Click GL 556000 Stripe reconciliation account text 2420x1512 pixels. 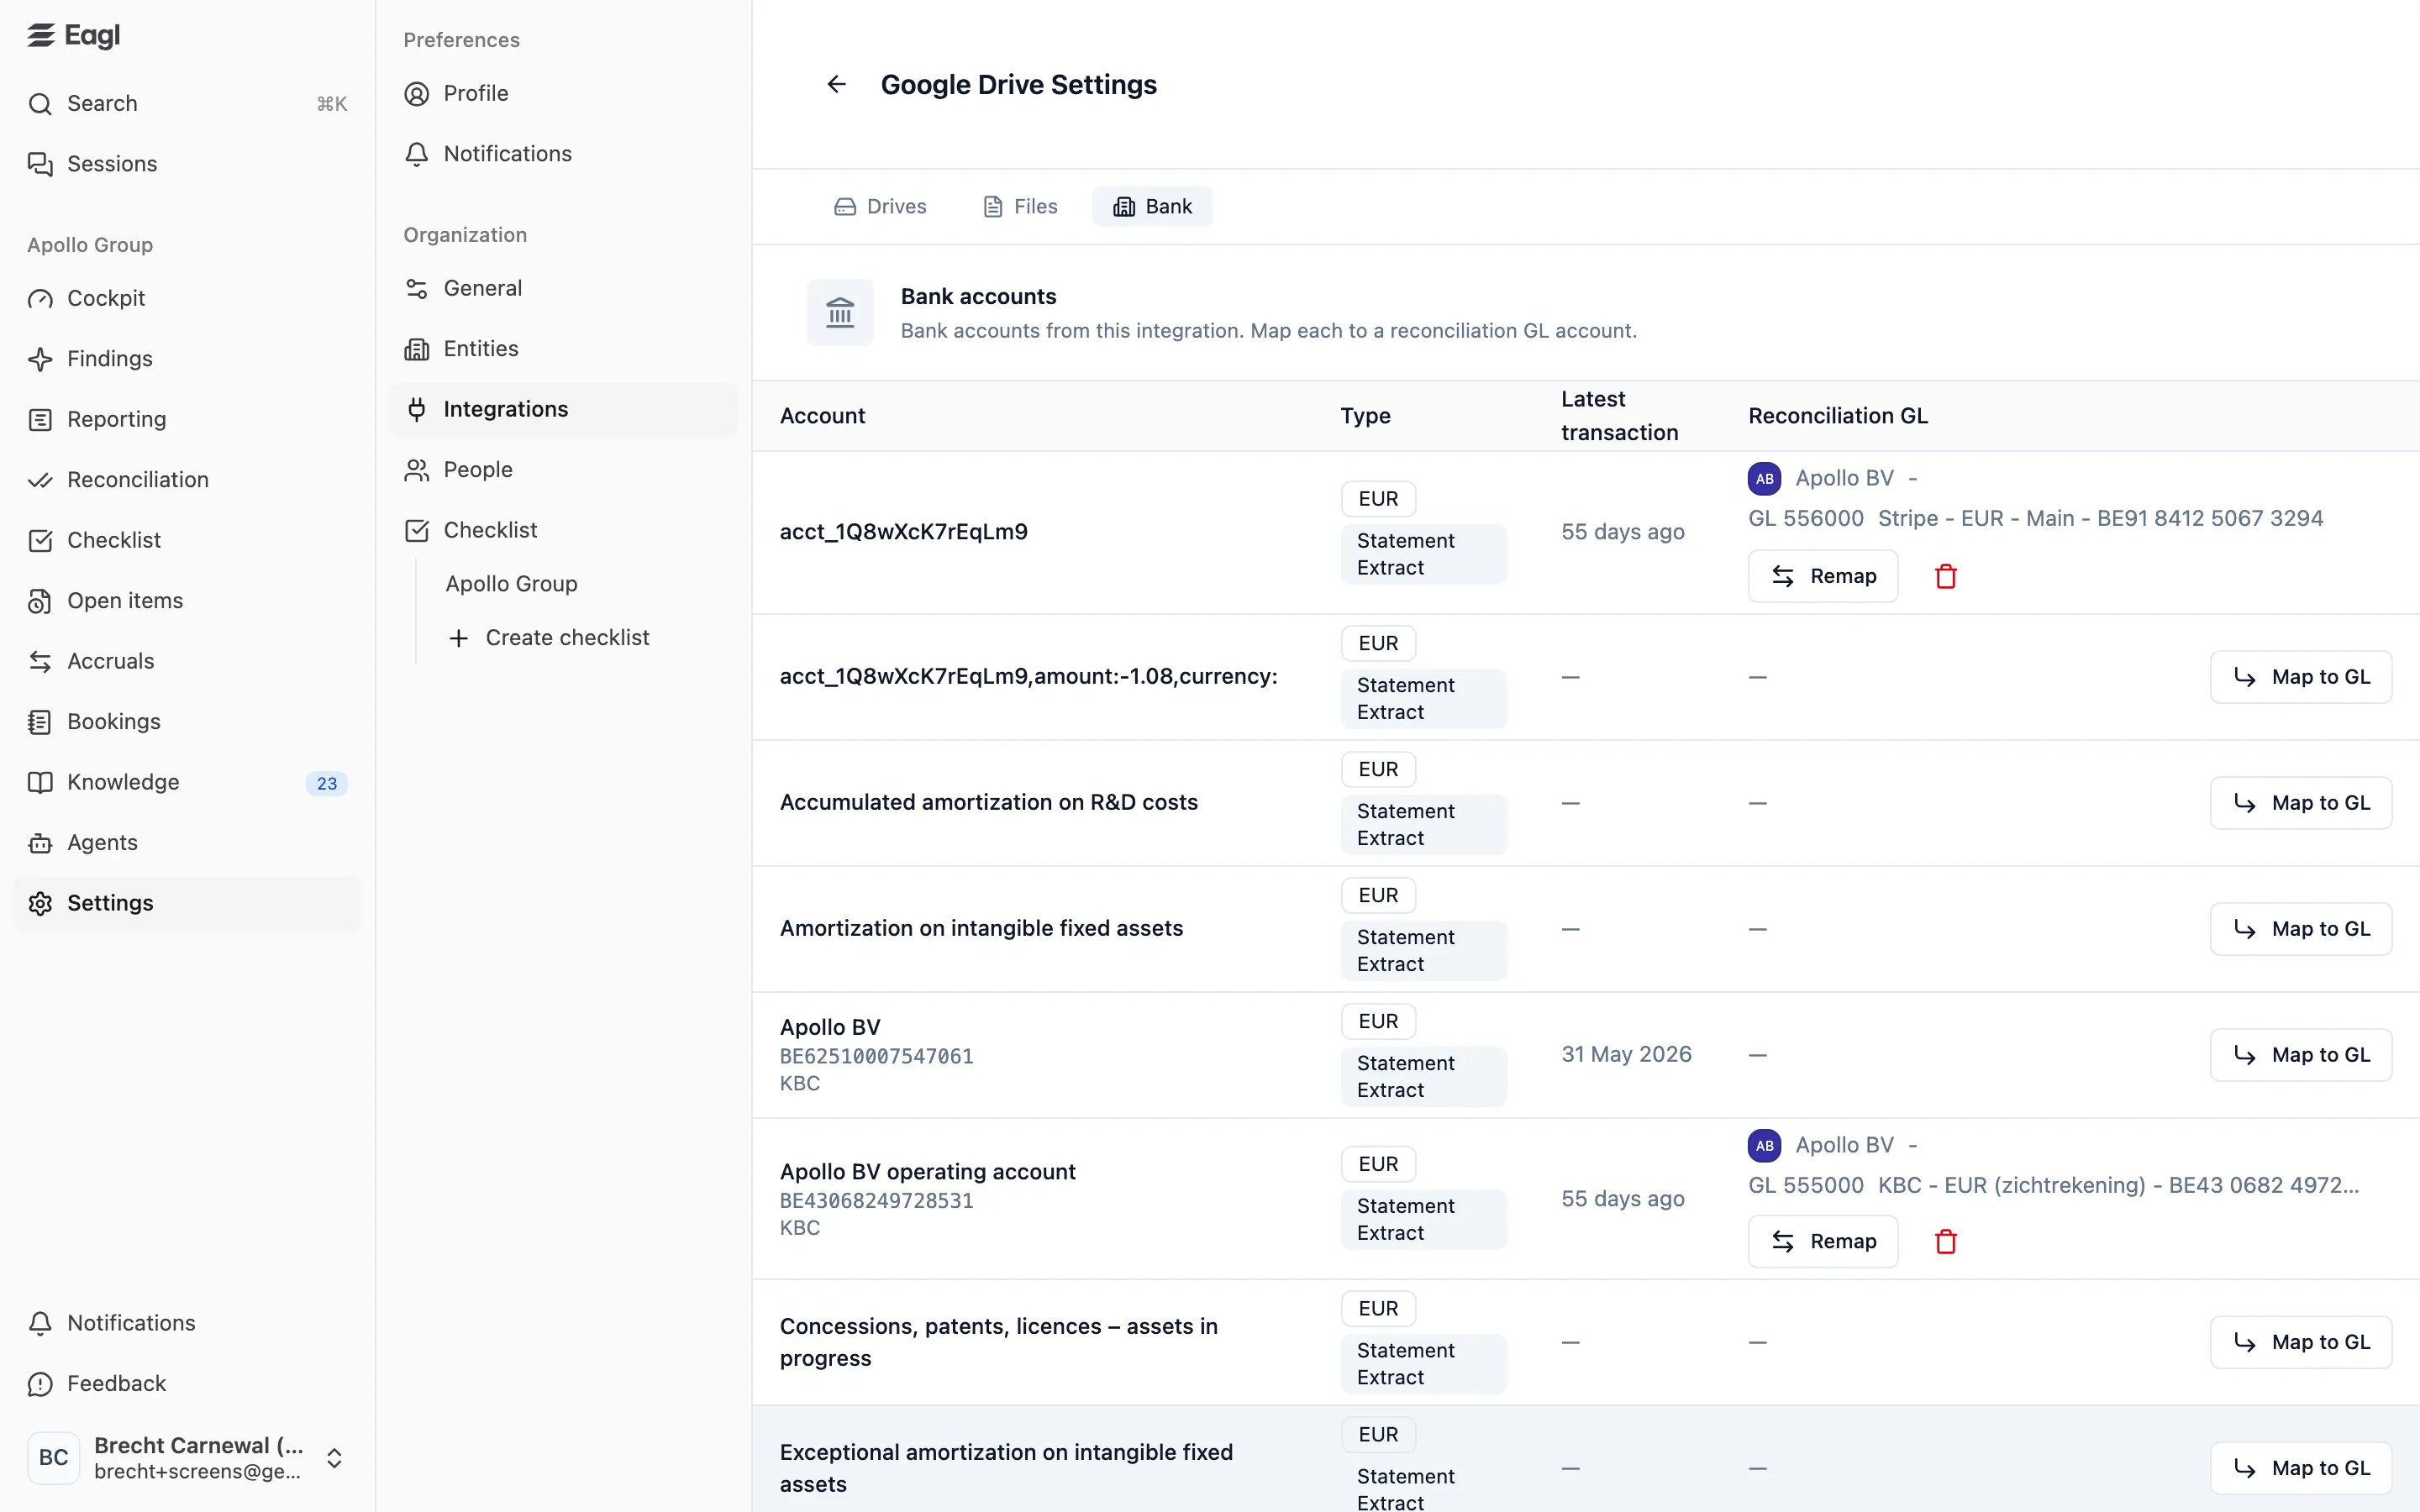2035,519
